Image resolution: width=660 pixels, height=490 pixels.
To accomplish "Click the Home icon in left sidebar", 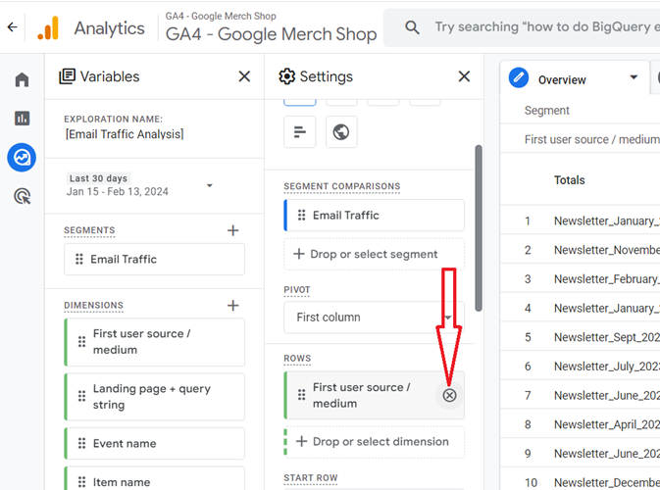I will coord(22,79).
